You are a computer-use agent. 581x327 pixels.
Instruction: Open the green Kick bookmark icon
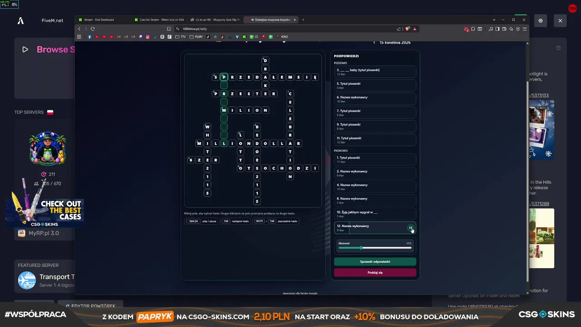(x=244, y=37)
